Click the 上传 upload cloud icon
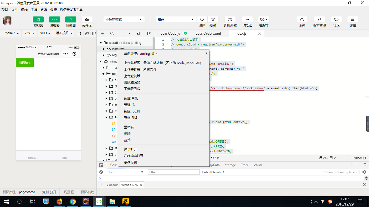 [302, 19]
